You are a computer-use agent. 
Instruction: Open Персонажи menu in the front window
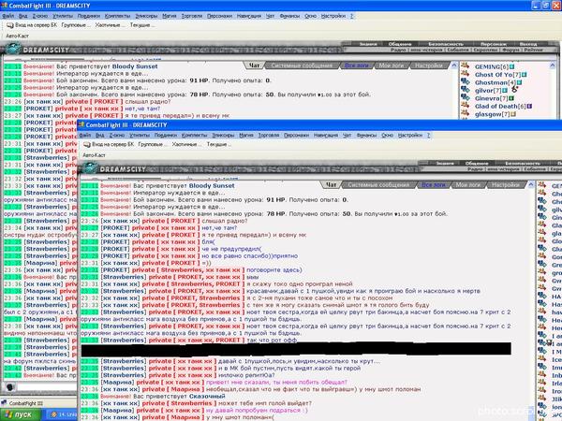click(296, 136)
